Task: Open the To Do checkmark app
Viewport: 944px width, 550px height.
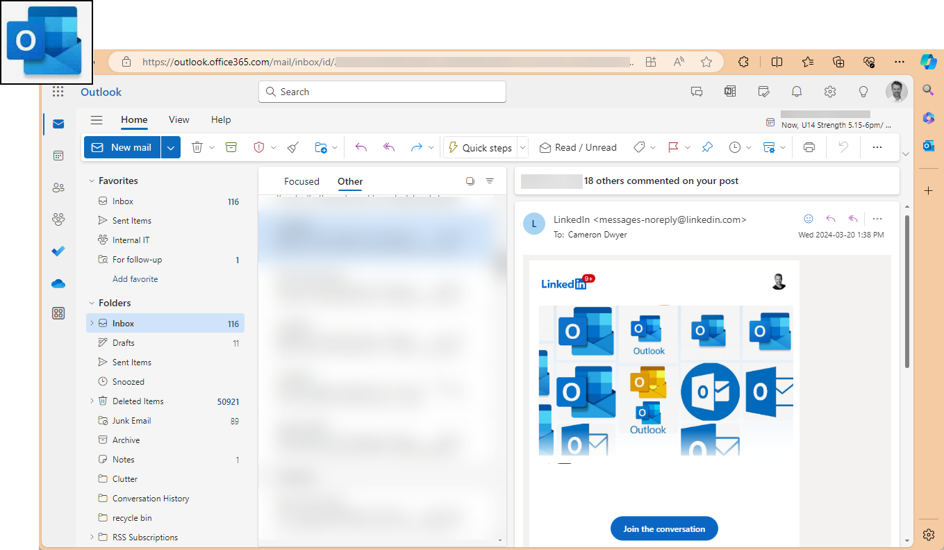Action: point(58,251)
